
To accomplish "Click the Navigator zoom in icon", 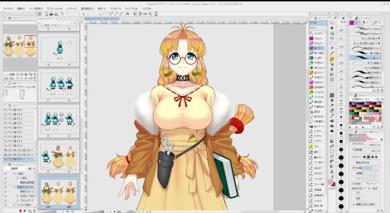I will 22,75.
